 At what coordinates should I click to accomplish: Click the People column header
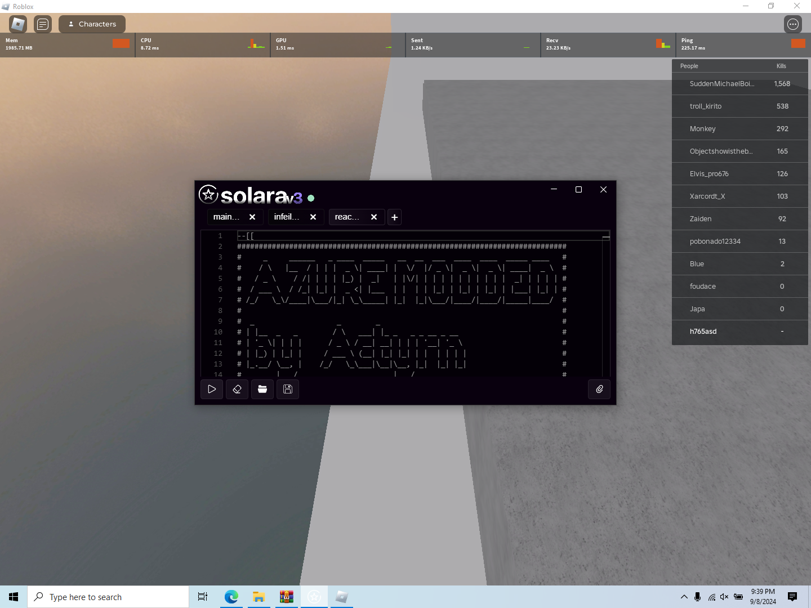click(x=689, y=66)
